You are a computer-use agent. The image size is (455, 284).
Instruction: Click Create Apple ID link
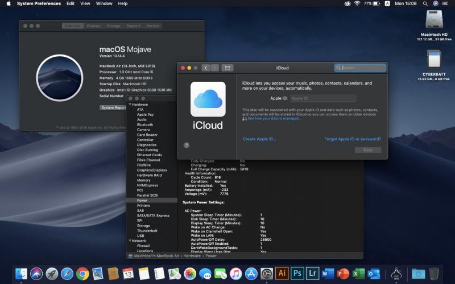click(x=259, y=139)
